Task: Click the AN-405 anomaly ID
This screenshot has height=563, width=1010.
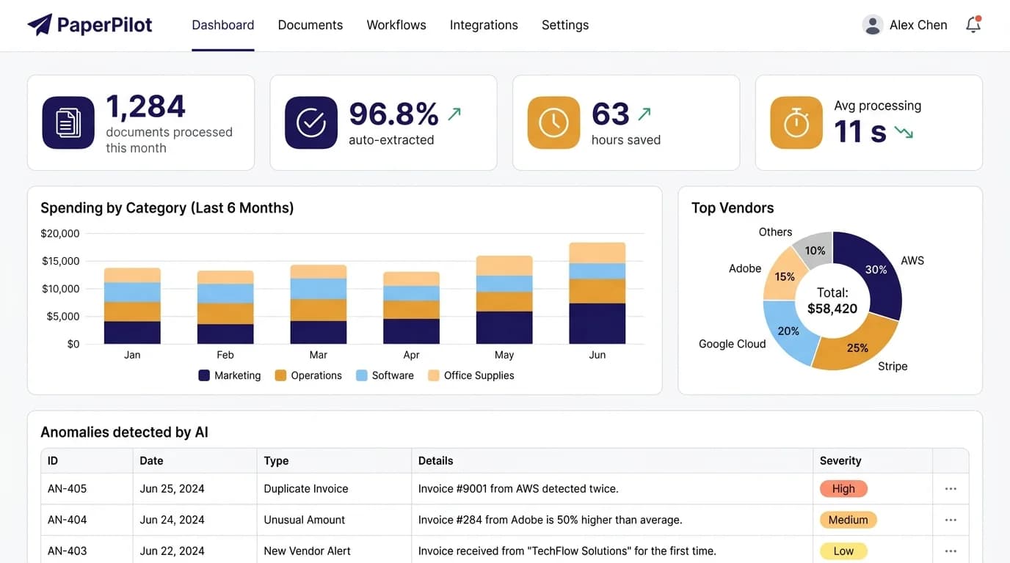Action: click(67, 489)
